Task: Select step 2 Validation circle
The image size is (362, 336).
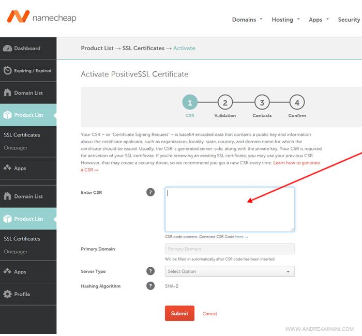Action: 225,102
